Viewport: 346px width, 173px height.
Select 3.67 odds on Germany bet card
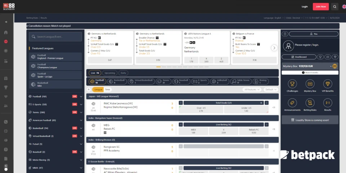click(110, 60)
